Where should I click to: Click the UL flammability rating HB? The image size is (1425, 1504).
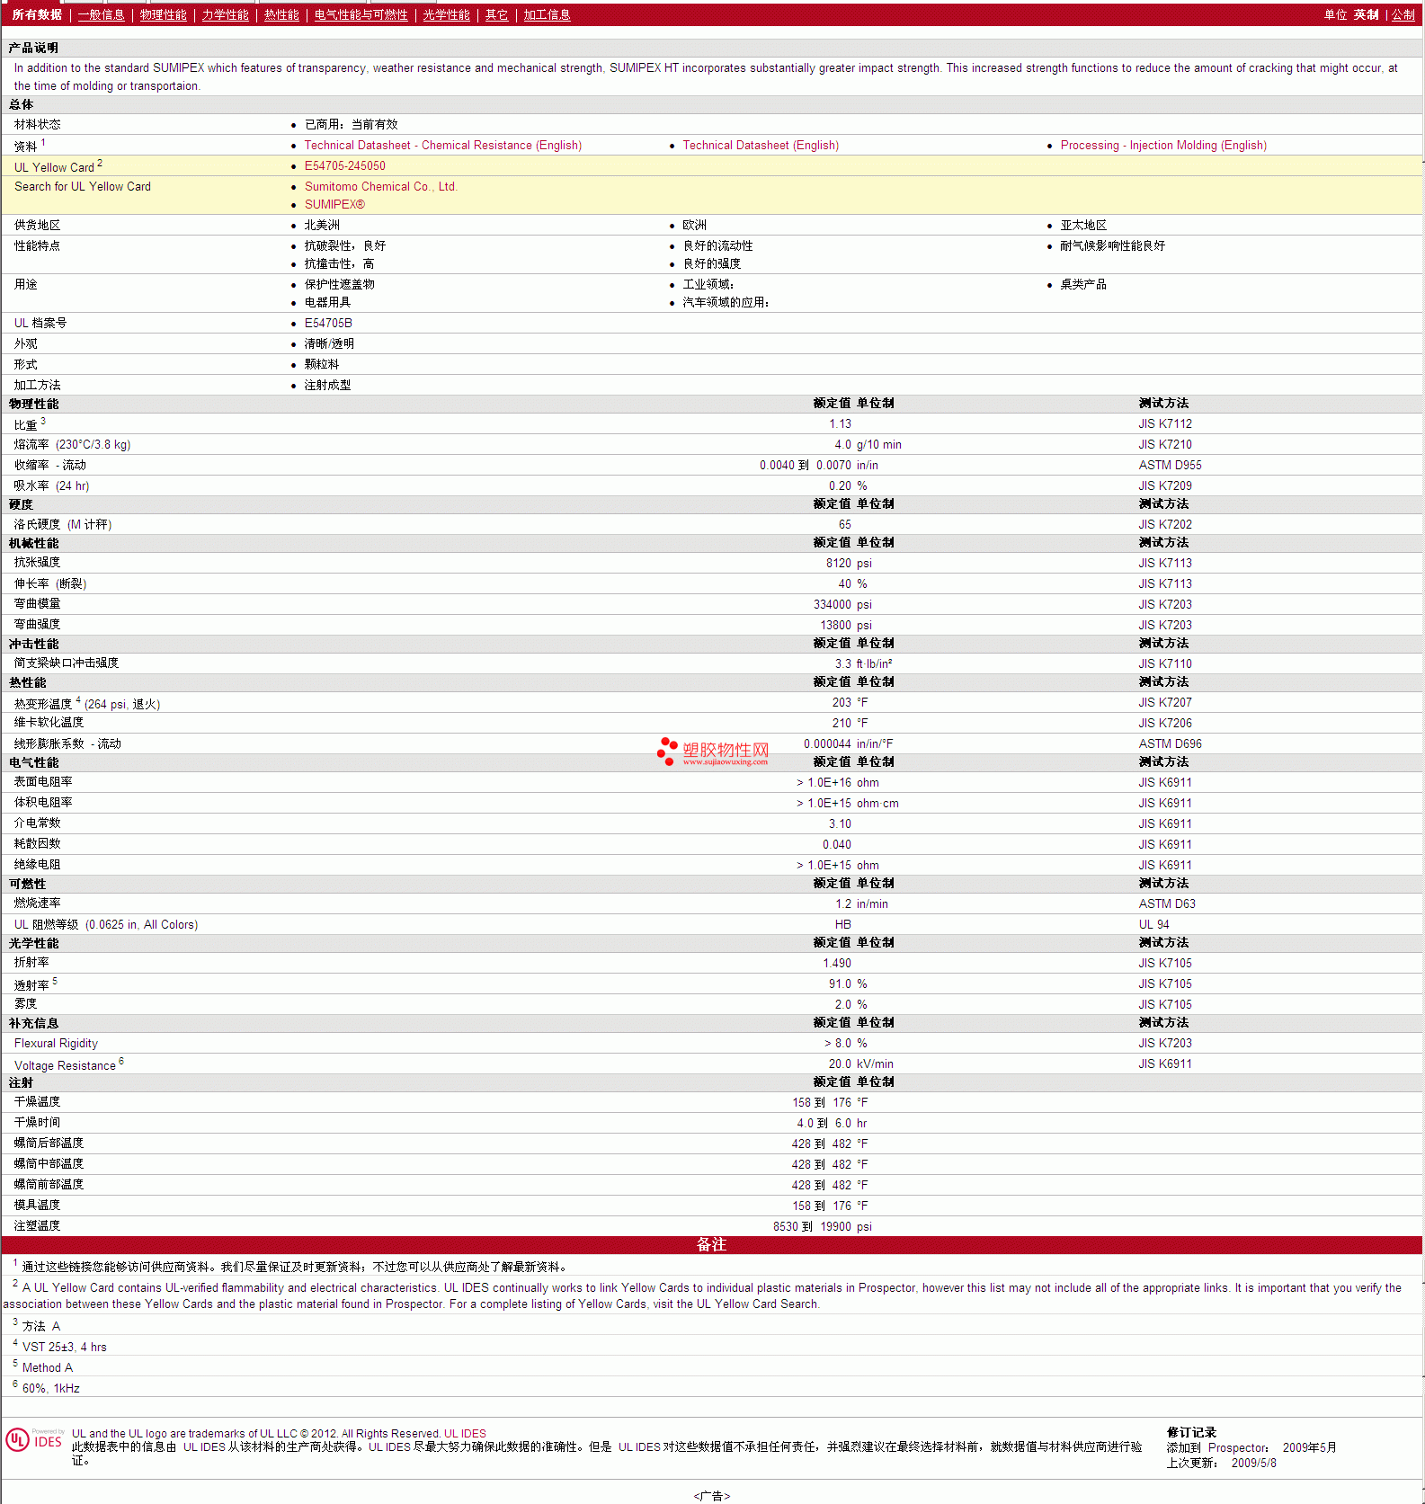[842, 924]
